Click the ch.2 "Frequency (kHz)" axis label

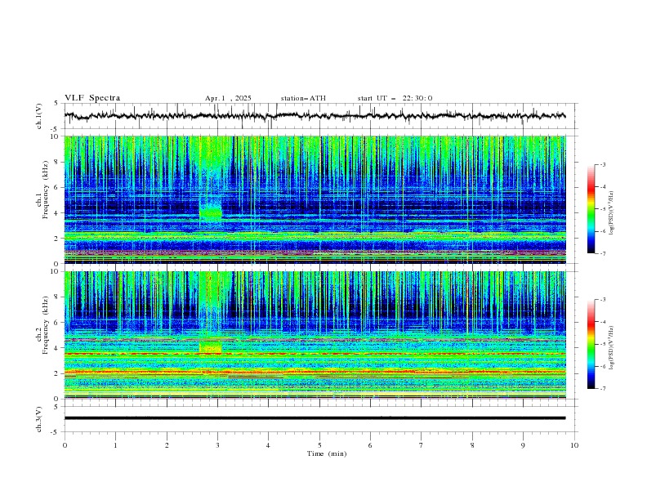pos(46,324)
